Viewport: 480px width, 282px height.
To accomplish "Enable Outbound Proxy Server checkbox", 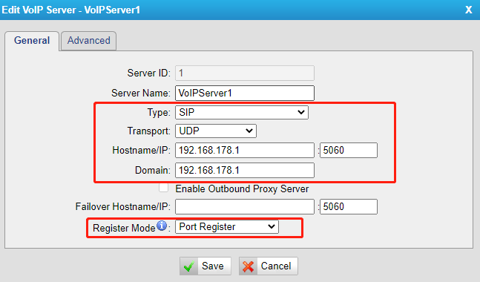I will (163, 188).
